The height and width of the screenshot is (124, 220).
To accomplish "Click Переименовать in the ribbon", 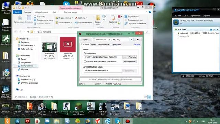I will [x=83, y=22].
